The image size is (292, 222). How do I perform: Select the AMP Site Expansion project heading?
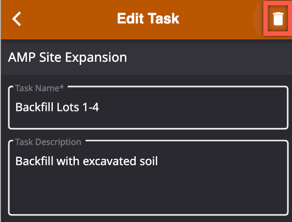[68, 57]
